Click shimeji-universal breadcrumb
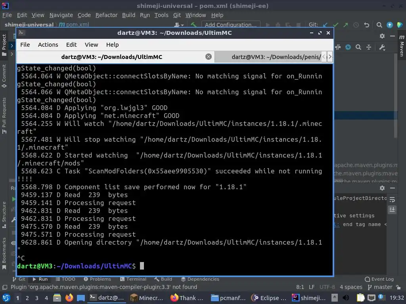The width and height of the screenshot is (406, 304). [29, 25]
